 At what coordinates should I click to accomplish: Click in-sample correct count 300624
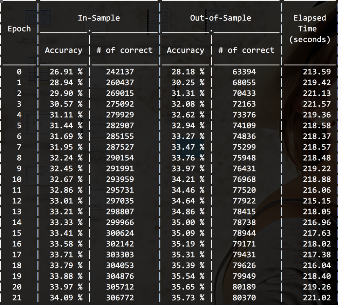pyautogui.click(x=120, y=233)
